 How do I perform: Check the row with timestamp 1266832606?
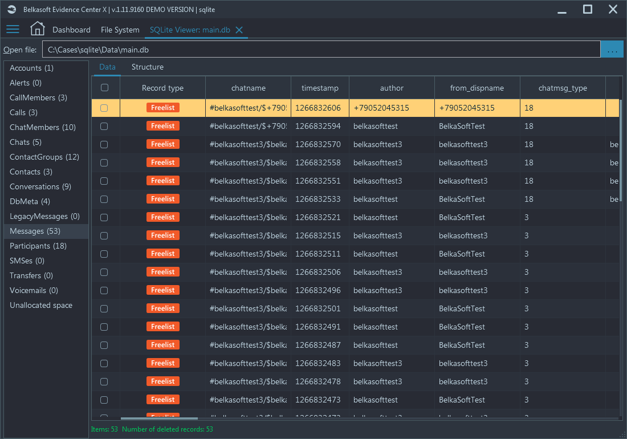pos(104,108)
